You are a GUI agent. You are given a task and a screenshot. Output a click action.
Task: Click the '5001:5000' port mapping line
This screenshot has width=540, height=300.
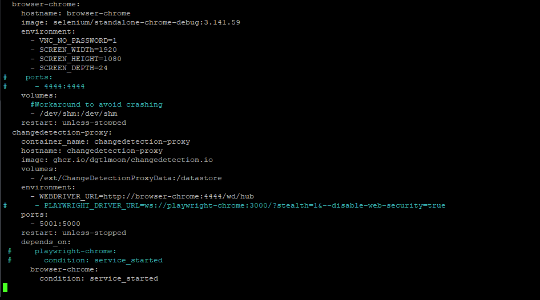click(55, 224)
